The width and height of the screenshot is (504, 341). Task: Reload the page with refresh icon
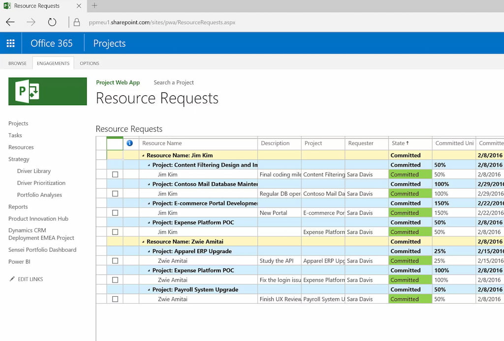52,22
